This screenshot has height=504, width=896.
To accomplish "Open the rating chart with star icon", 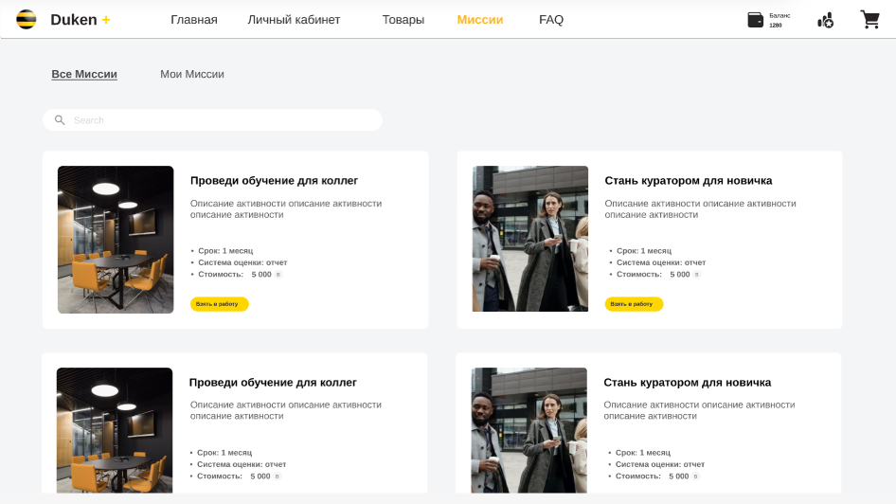I will point(825,20).
